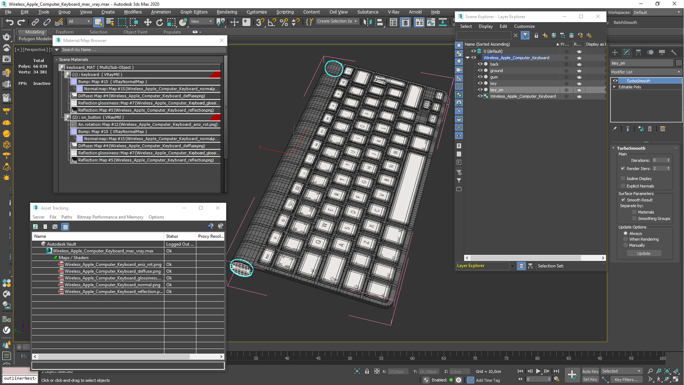Screen dimensions: 684x385
Task: Collapse the Wireless_Apple_Computer_Keyboard layer
Action: [x=468, y=58]
